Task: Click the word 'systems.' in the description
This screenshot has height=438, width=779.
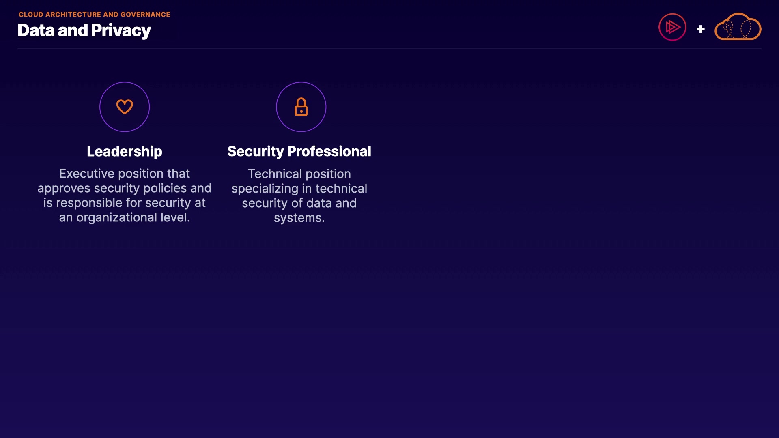Action: 299,218
